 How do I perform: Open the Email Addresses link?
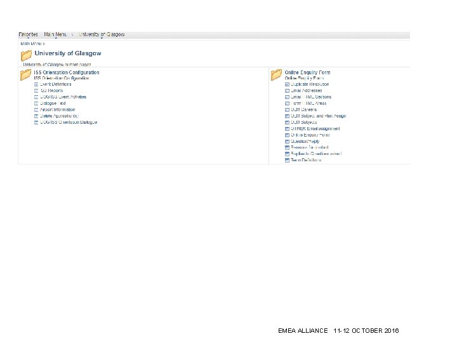[x=307, y=91]
